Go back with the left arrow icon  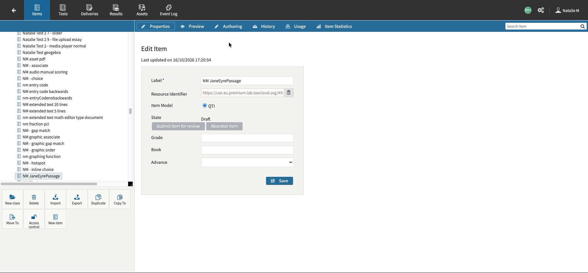tap(14, 10)
